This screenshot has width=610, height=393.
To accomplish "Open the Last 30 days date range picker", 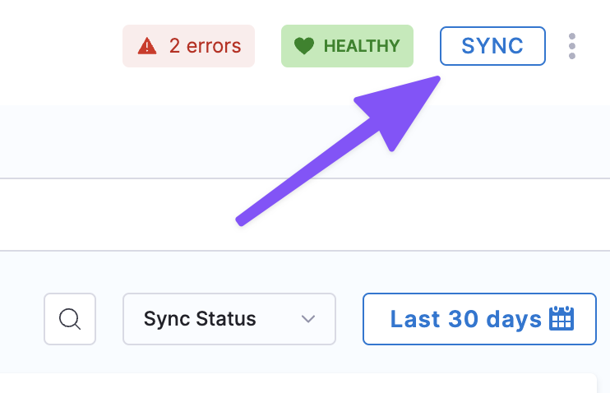I will click(480, 318).
